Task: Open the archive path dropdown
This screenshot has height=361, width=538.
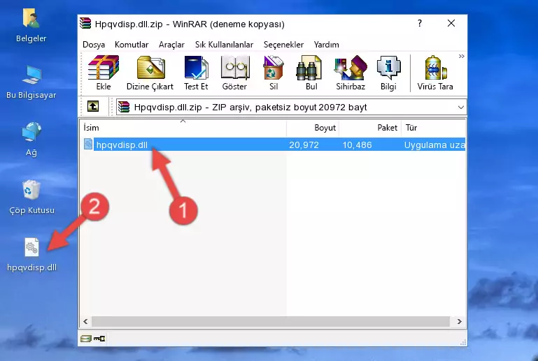Action: click(x=461, y=108)
